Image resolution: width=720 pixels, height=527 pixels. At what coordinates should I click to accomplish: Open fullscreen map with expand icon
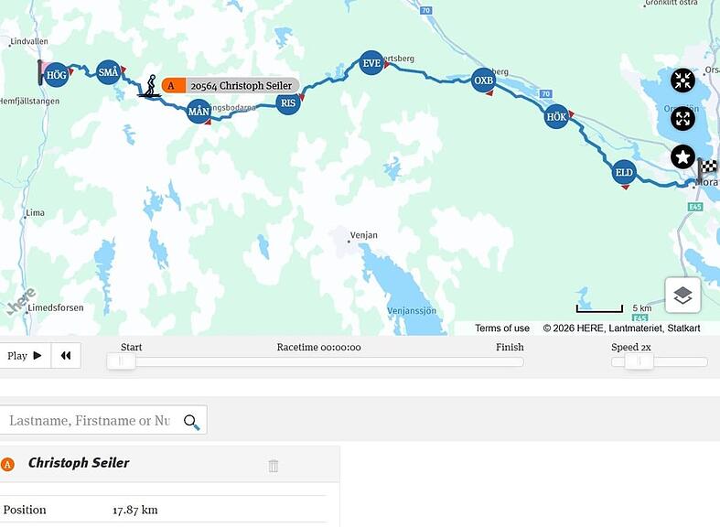(x=682, y=118)
